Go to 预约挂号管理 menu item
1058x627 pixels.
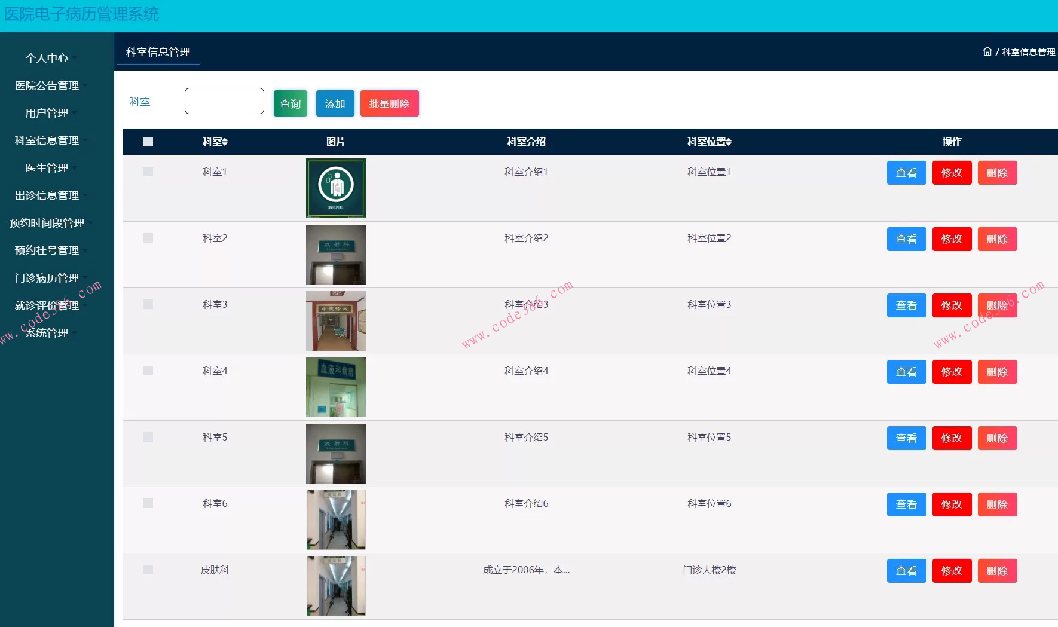coord(47,250)
